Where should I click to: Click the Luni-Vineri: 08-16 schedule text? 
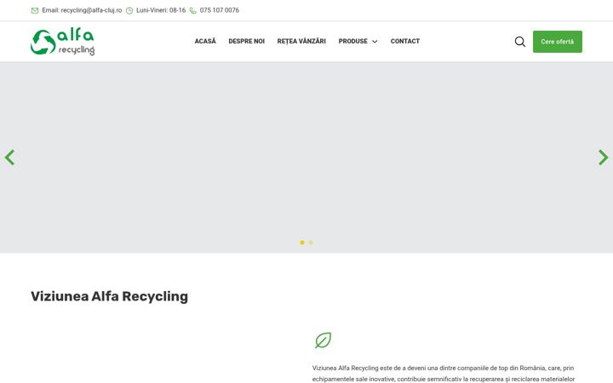coord(161,10)
